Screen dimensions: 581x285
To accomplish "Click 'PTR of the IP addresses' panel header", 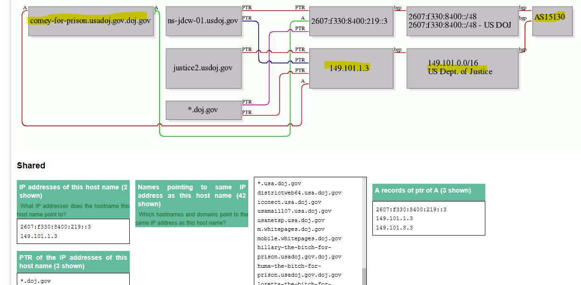I will (x=73, y=262).
